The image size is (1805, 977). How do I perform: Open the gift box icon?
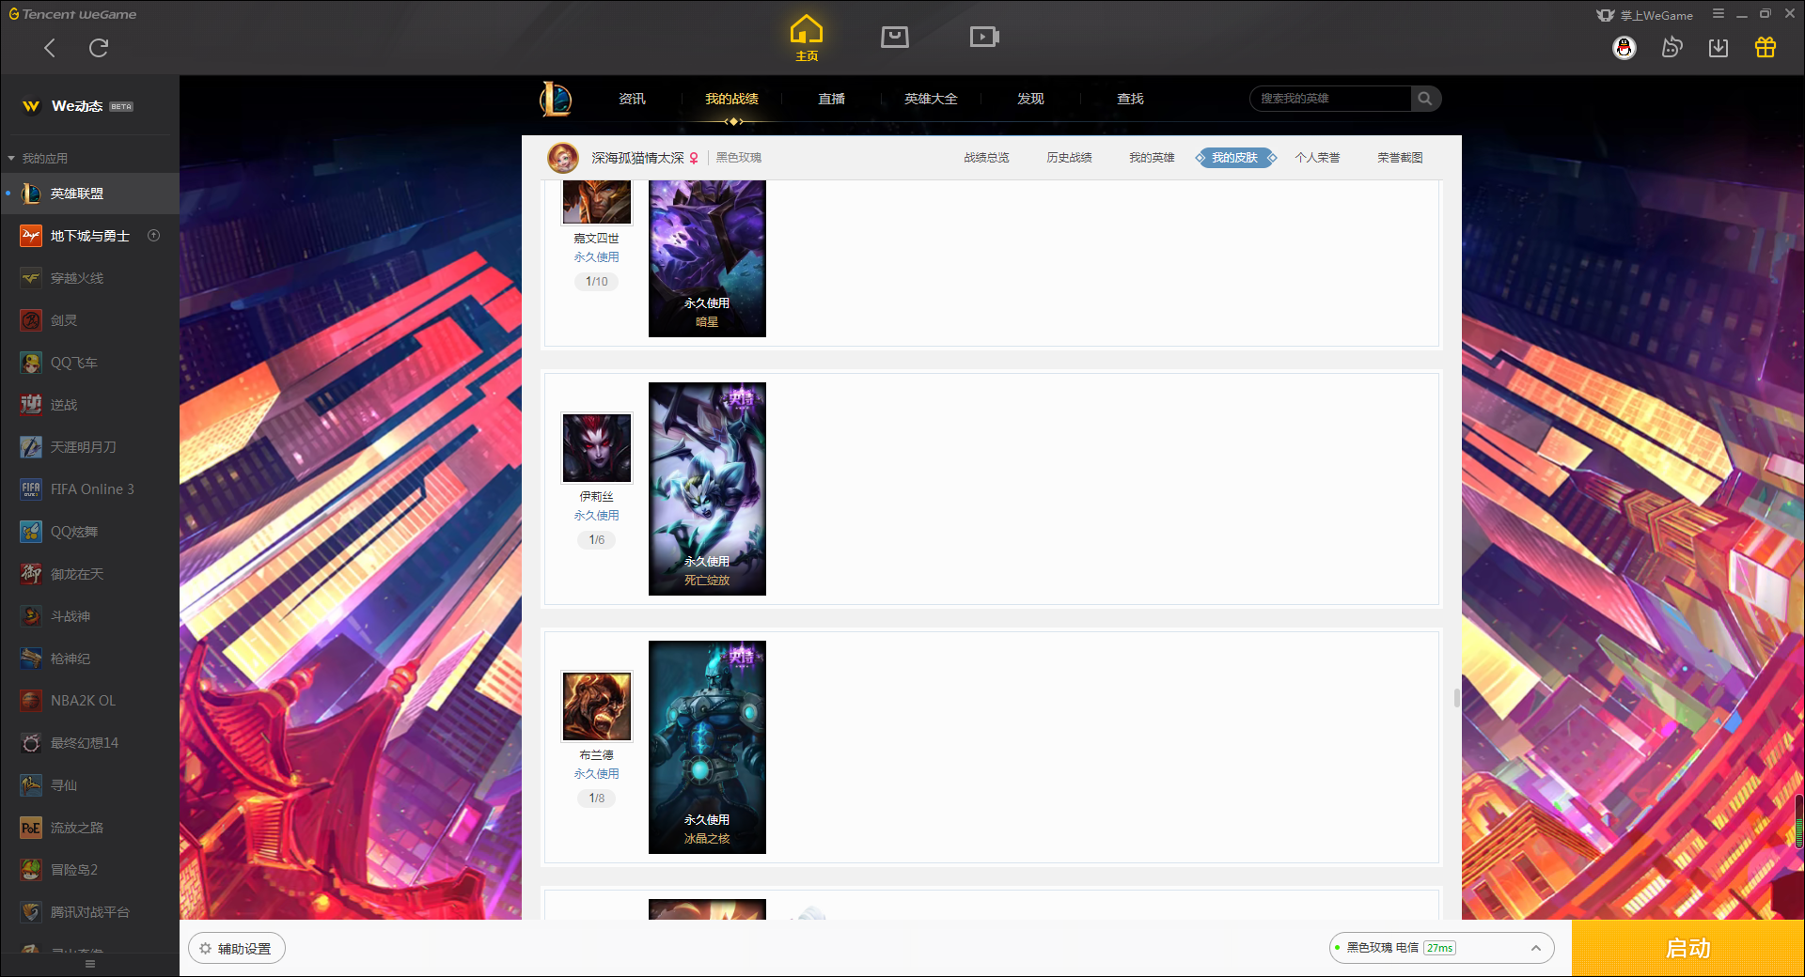[1766, 47]
